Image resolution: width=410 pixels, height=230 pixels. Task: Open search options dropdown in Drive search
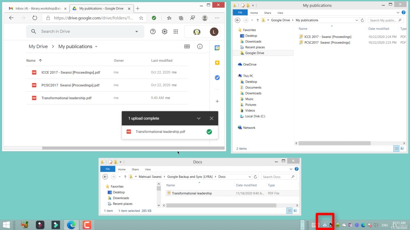(136, 31)
